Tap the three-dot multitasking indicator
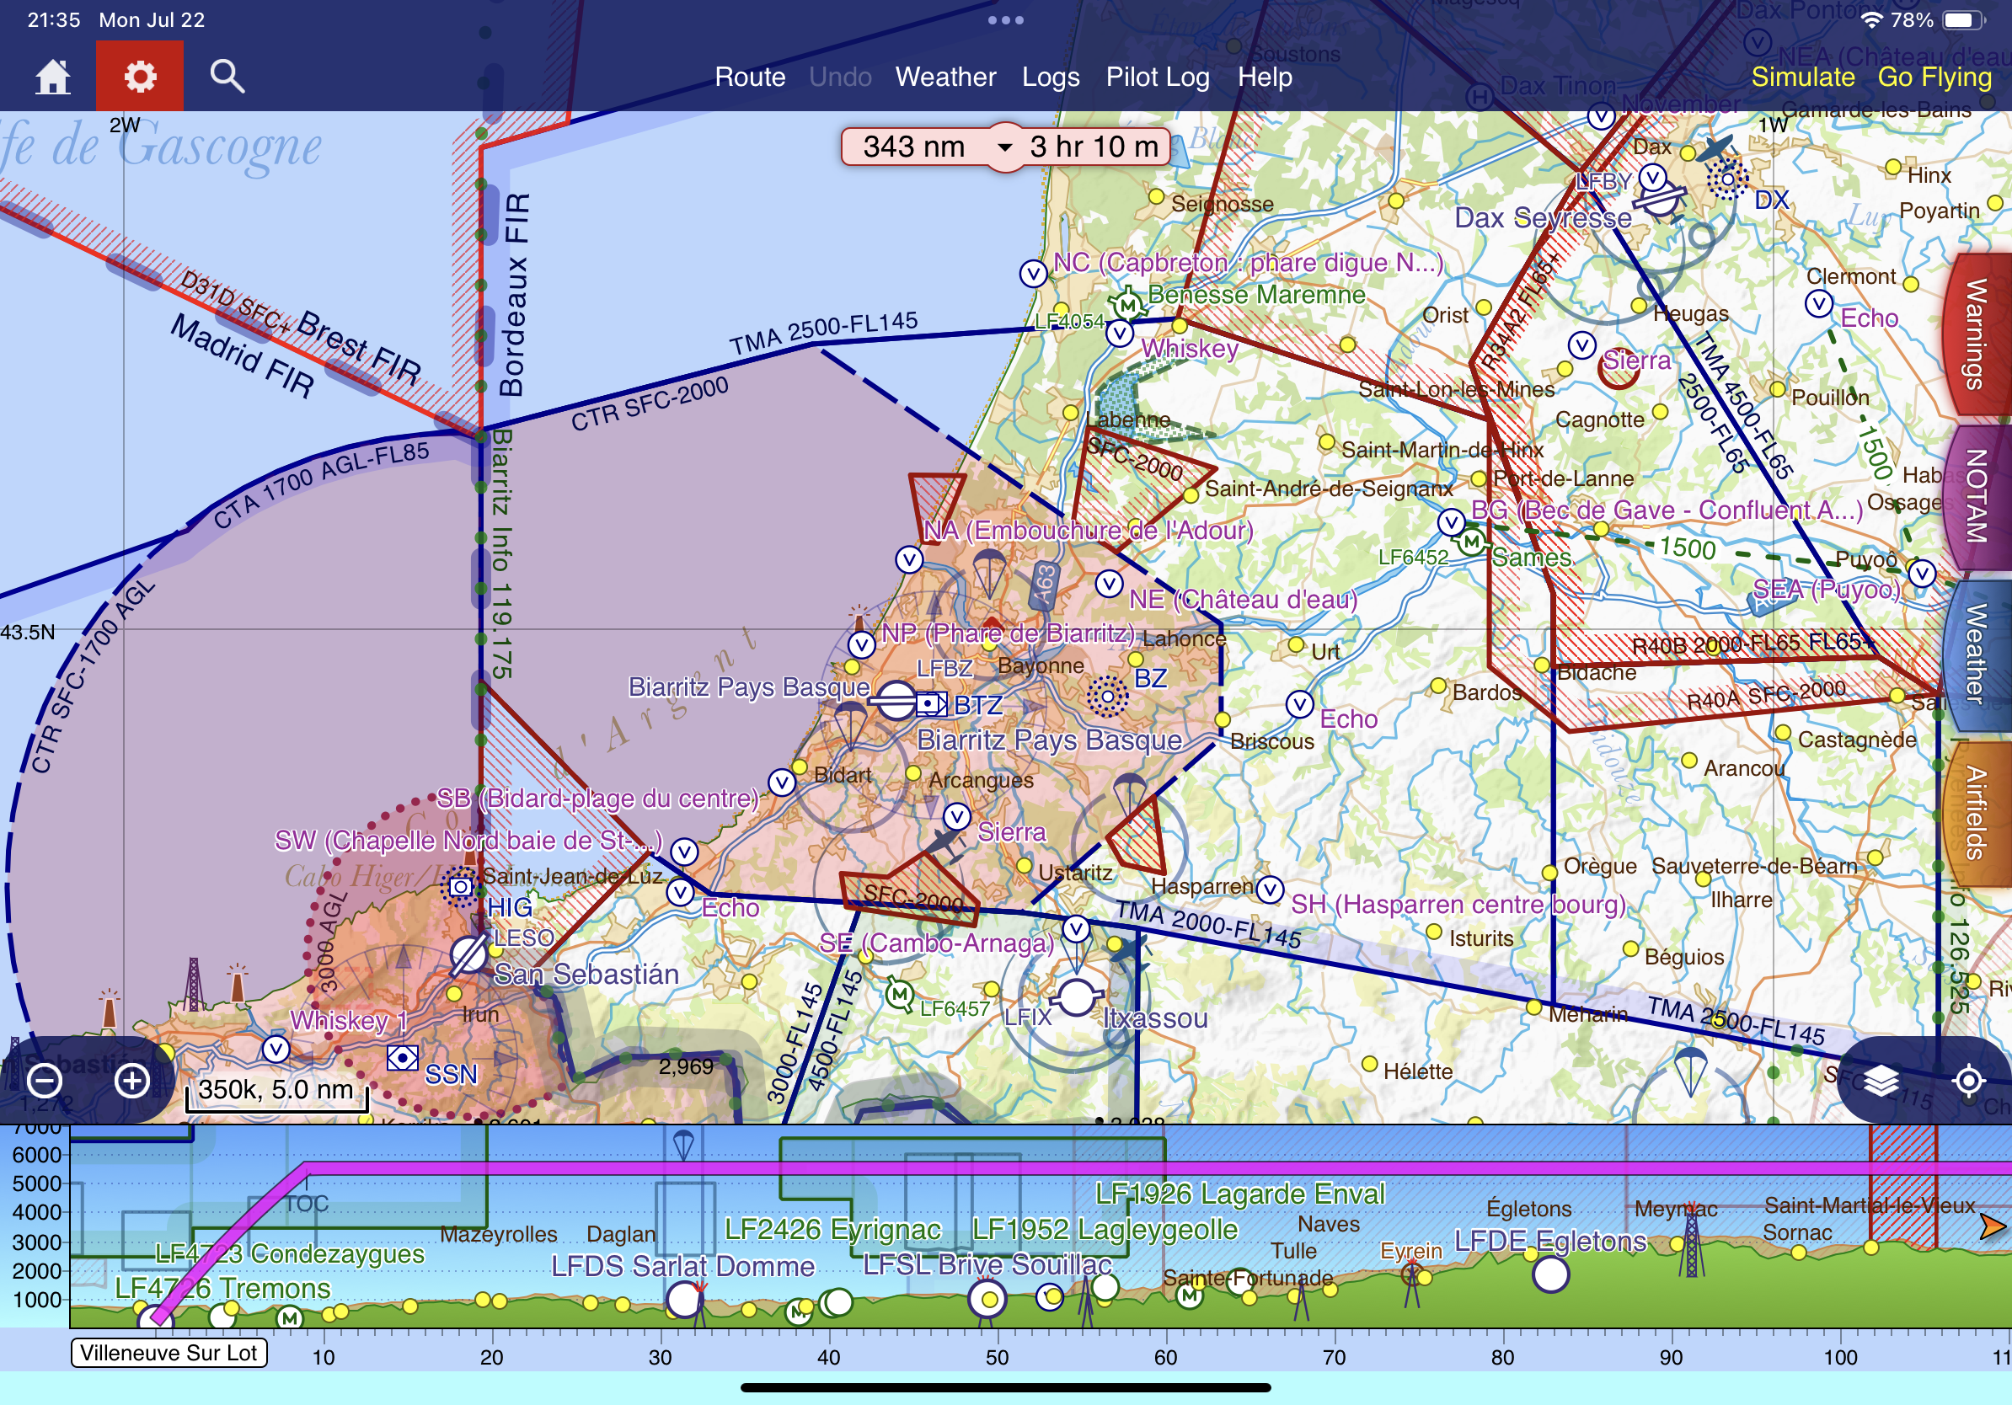 1005,20
